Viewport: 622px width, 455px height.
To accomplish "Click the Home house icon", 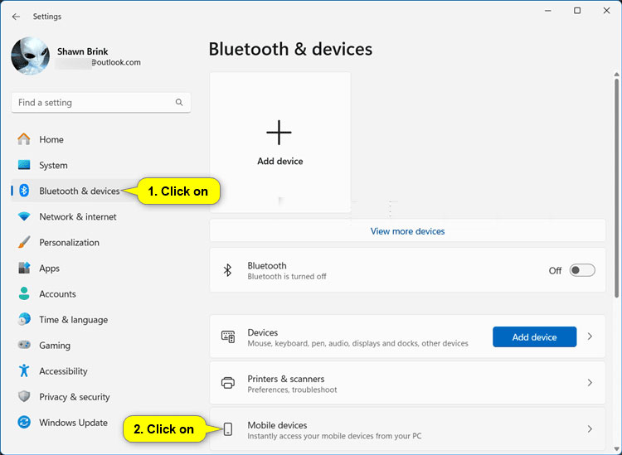I will [x=24, y=139].
